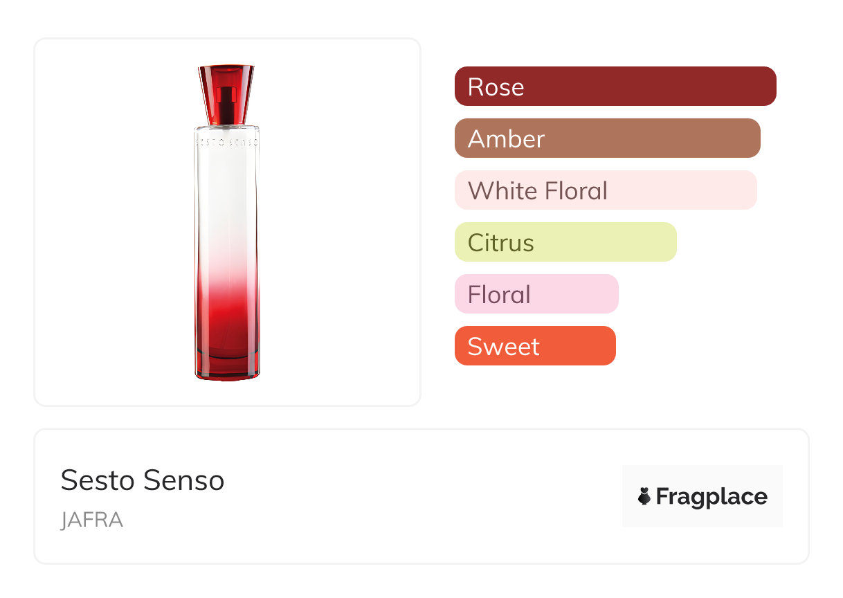This screenshot has height=598, width=843.
Task: Select the Amber accord bar
Action: pyautogui.click(x=607, y=138)
